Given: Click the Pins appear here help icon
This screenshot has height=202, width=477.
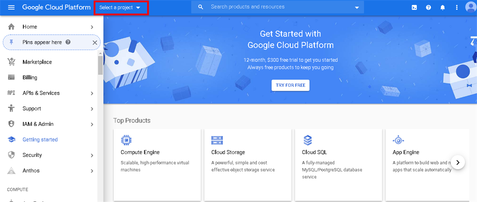Looking at the screenshot, I should coord(68,42).
